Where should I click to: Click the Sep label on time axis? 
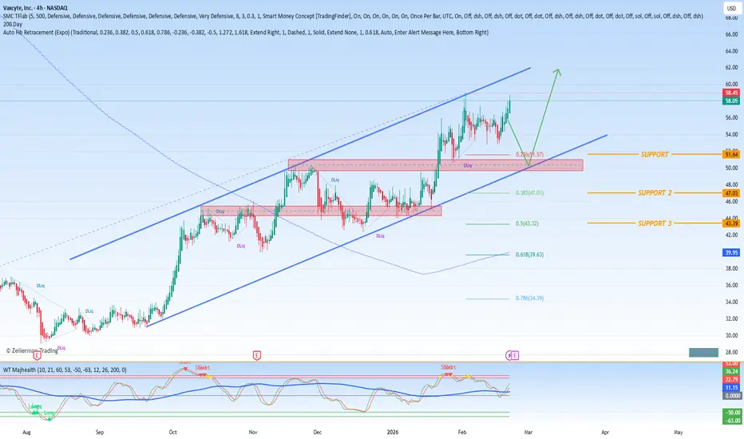pos(100,432)
